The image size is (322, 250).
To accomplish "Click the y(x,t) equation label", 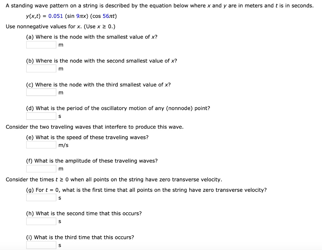I will (x=33, y=16).
